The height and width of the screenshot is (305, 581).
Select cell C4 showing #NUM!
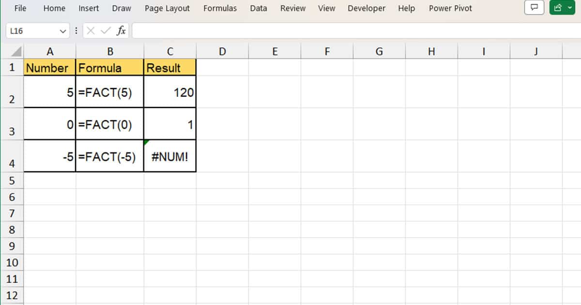click(169, 156)
